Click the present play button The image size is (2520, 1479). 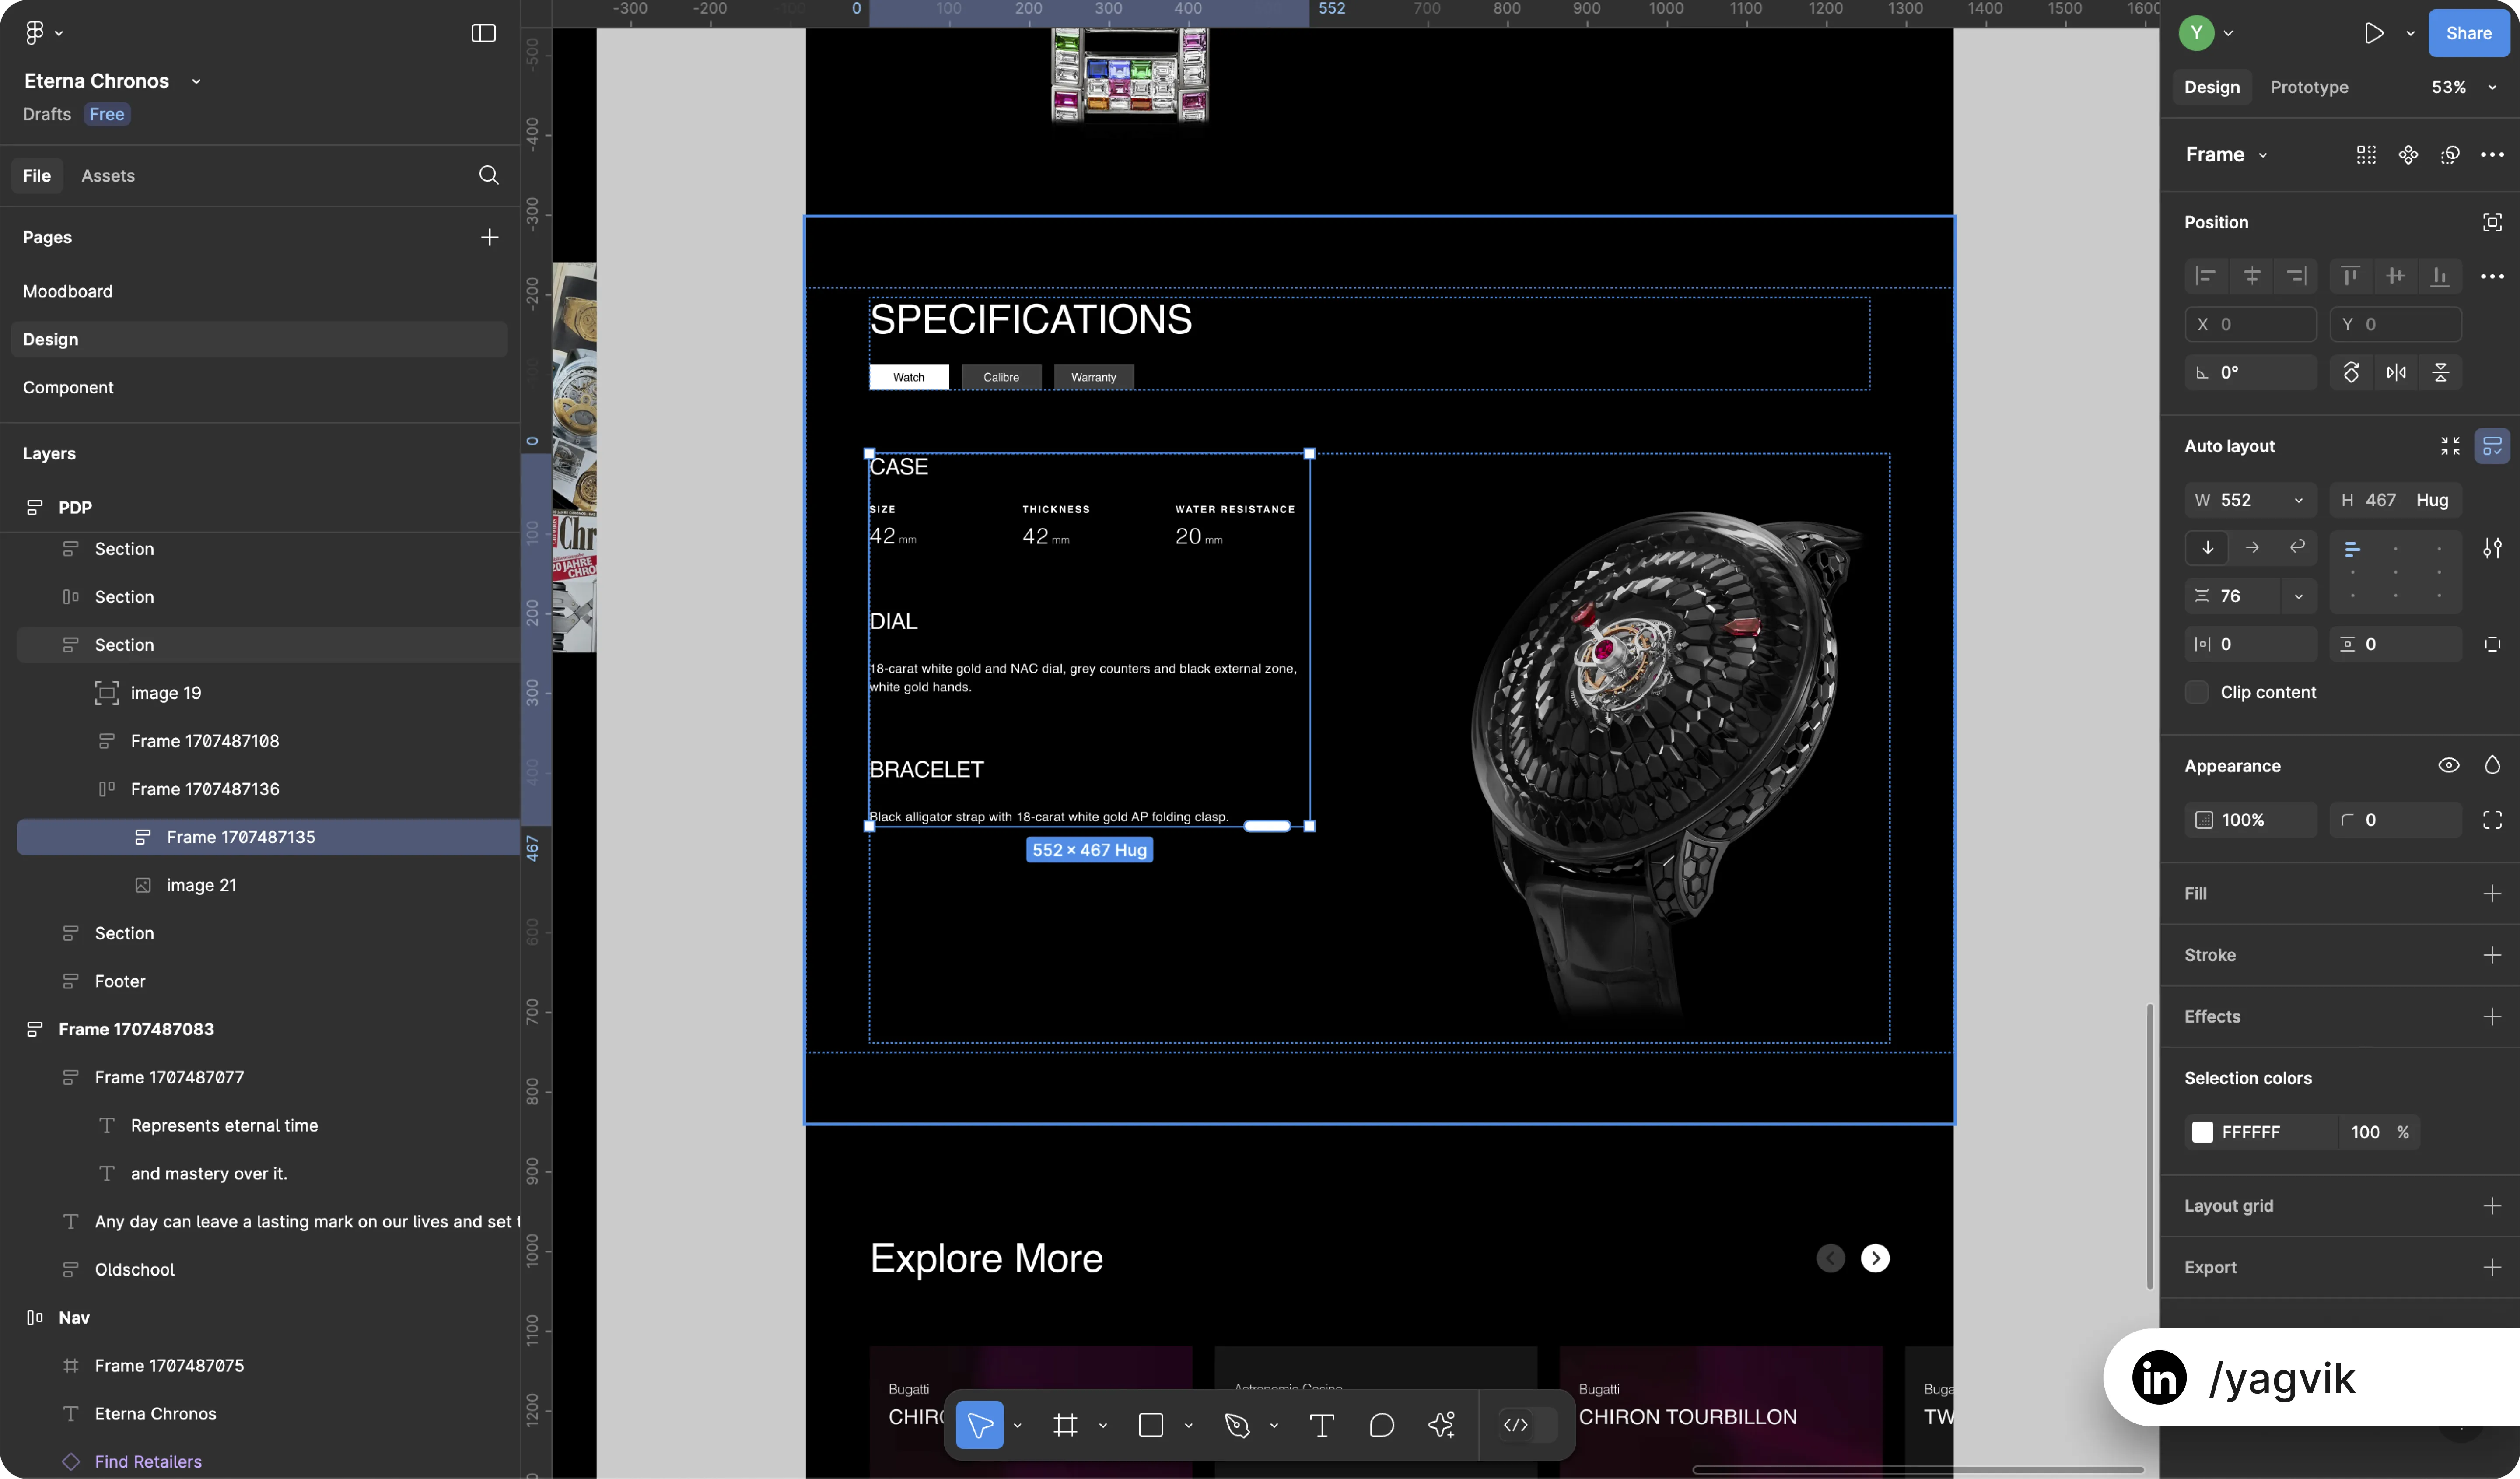point(2373,33)
